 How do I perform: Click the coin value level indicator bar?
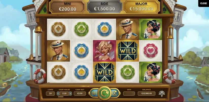click(61, 97)
